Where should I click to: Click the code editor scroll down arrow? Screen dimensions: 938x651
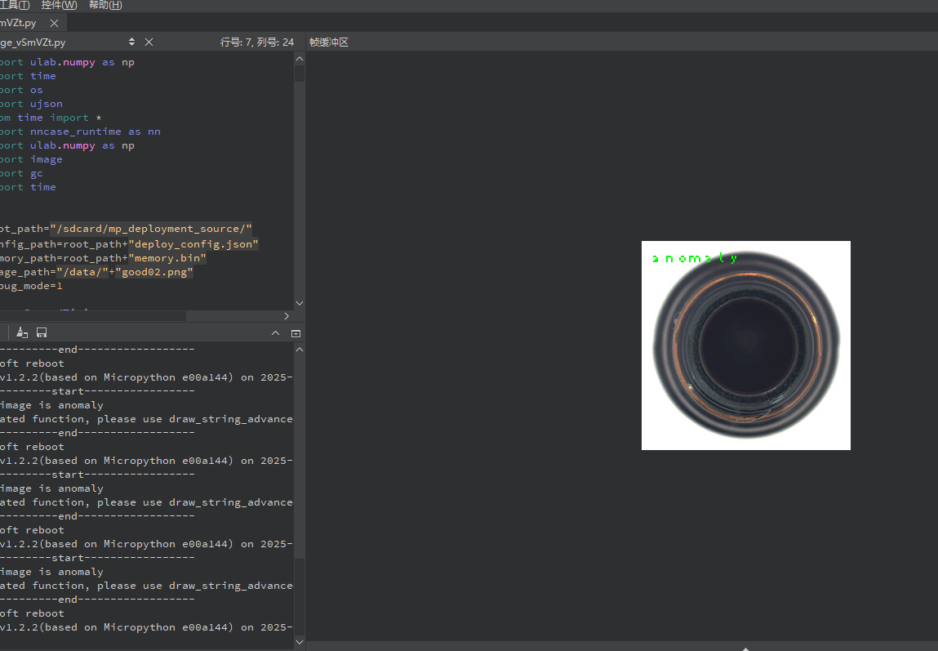[300, 303]
